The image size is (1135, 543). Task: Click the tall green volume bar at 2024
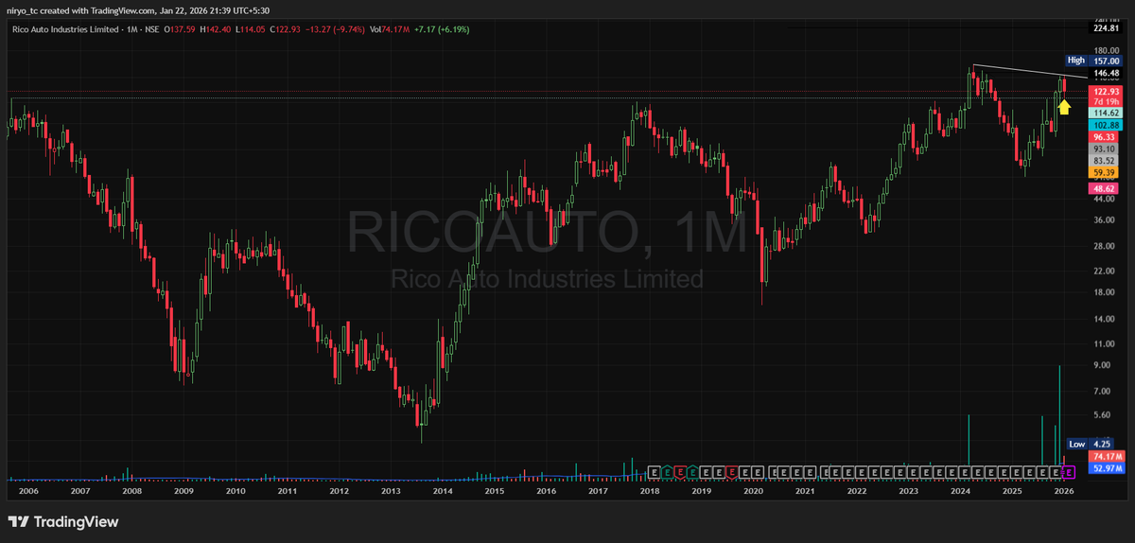pos(969,440)
